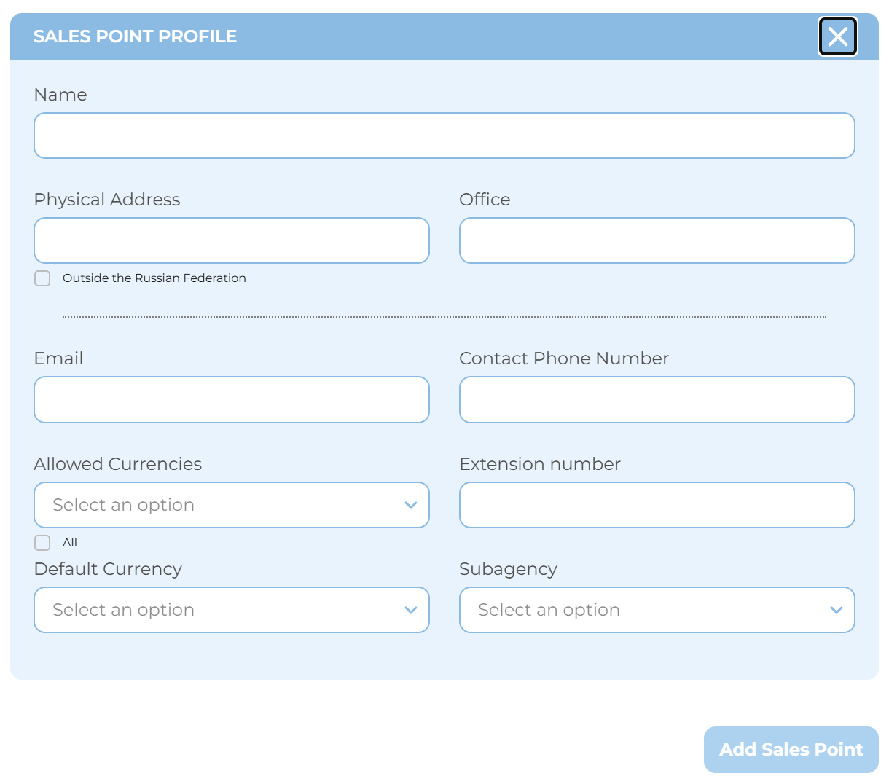Click into the Physical Address field
Image resolution: width=889 pixels, height=784 pixels.
pyautogui.click(x=231, y=240)
